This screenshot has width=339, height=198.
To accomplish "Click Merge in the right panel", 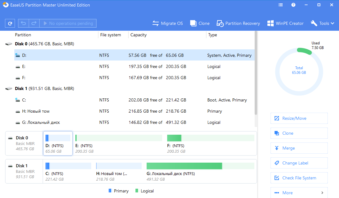I will tap(299, 148).
